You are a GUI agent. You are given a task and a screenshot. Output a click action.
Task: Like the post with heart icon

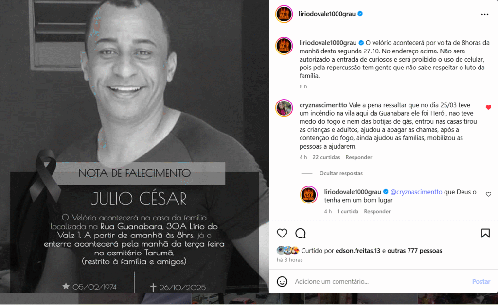pos(282,233)
